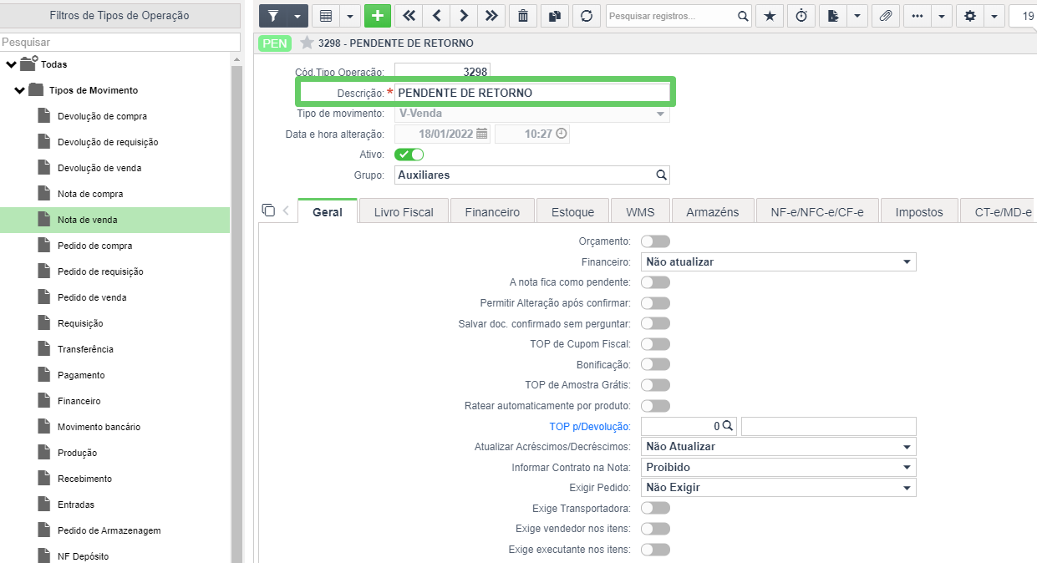The image size is (1037, 563).
Task: Select Pedido de venda in the tree
Action: coord(92,297)
